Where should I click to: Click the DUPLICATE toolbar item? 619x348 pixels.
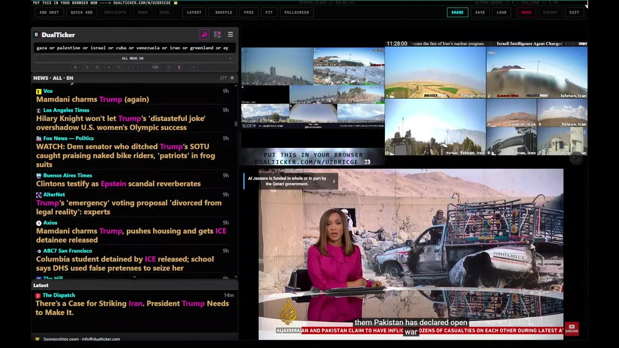(x=115, y=13)
